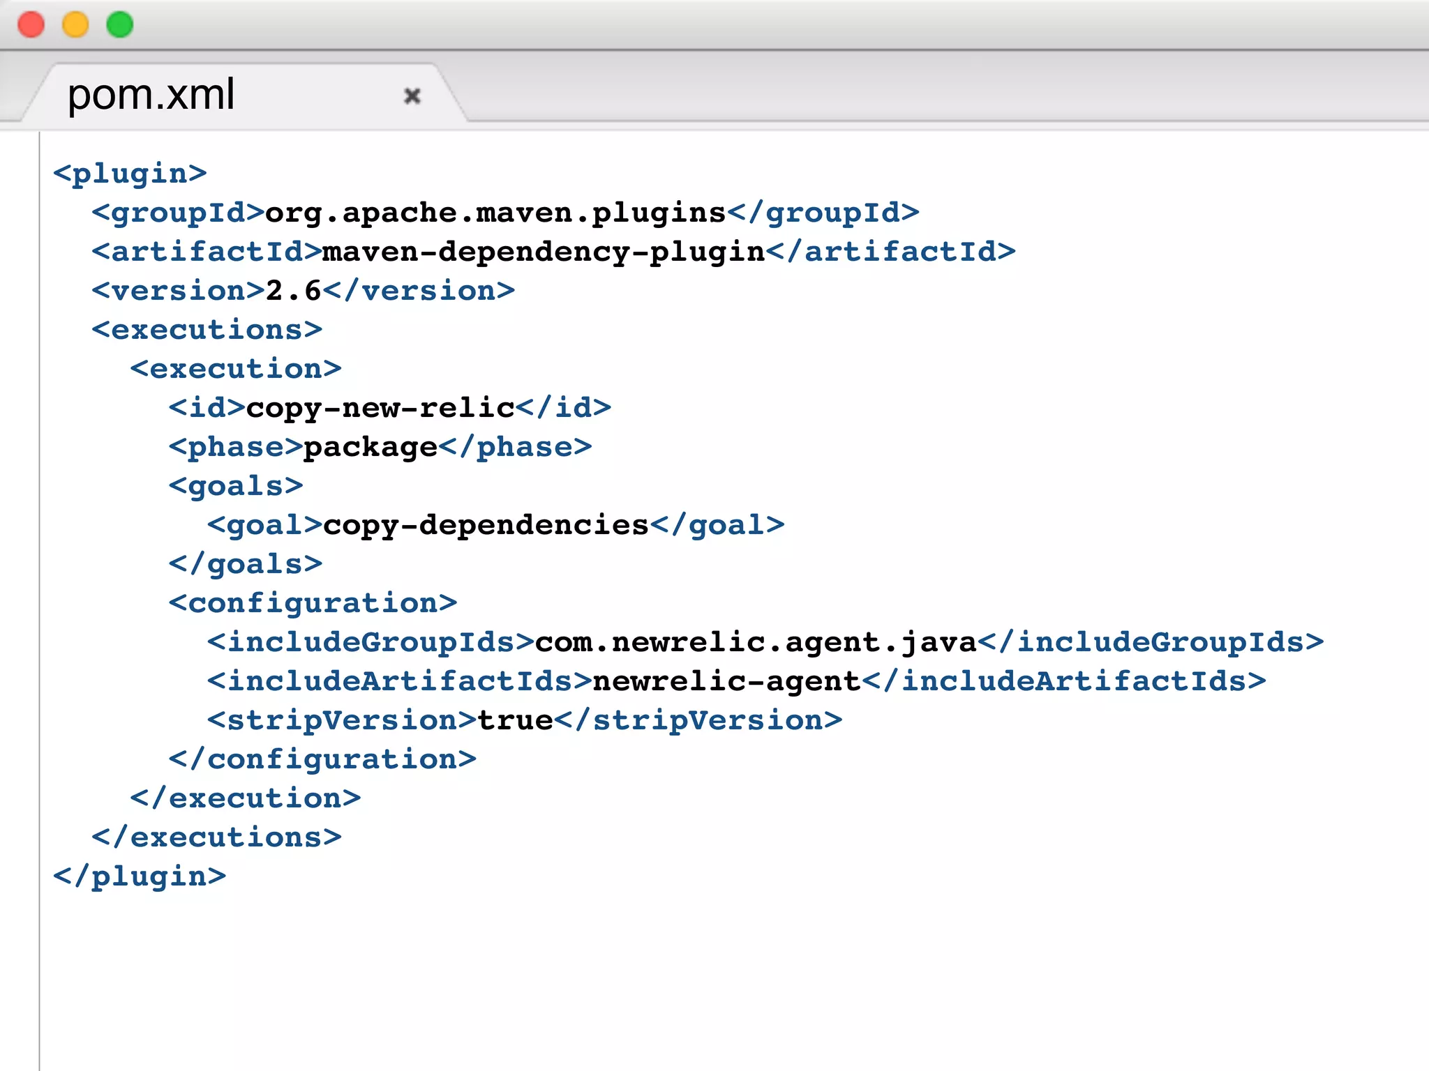
Task: Click the phase value package
Action: pos(371,447)
